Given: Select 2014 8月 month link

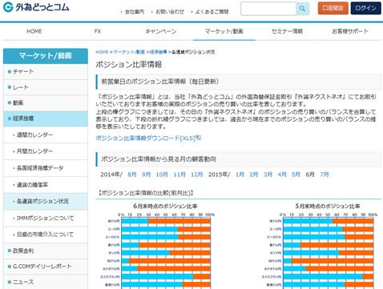Looking at the screenshot, I should tap(132, 175).
